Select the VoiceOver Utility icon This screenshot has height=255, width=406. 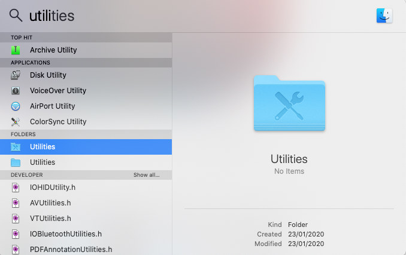pos(16,91)
